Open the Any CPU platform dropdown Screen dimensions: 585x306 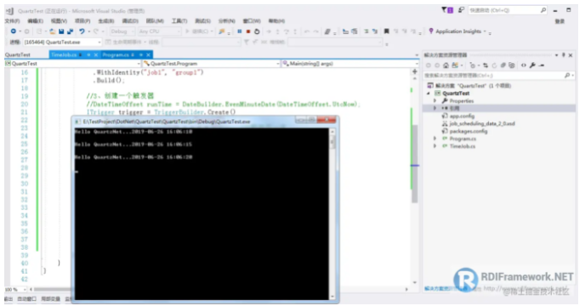[x=159, y=31]
